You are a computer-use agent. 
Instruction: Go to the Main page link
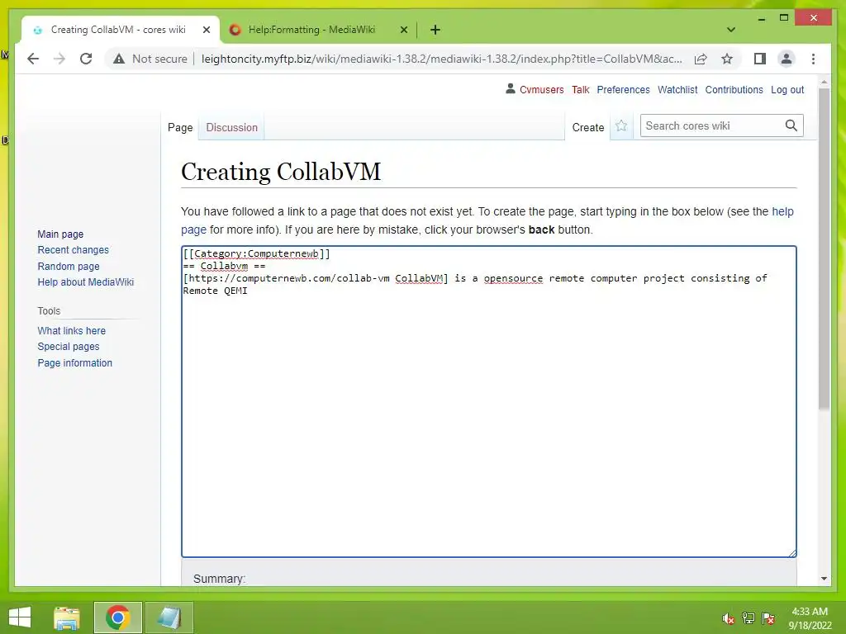pos(60,234)
